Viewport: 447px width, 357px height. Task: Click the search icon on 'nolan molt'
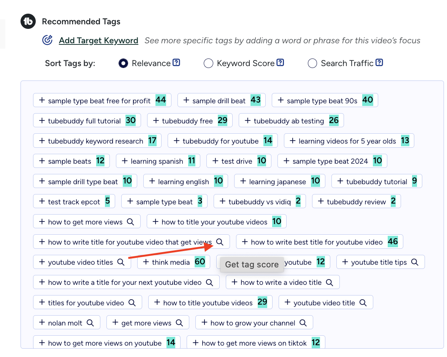90,322
